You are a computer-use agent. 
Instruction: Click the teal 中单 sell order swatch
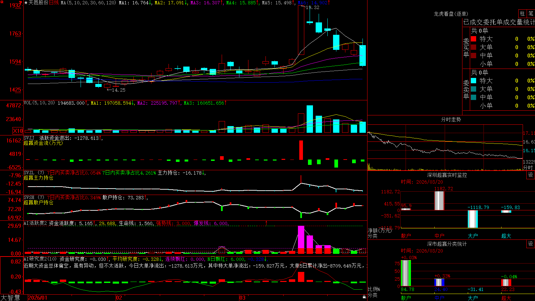pos(473,97)
